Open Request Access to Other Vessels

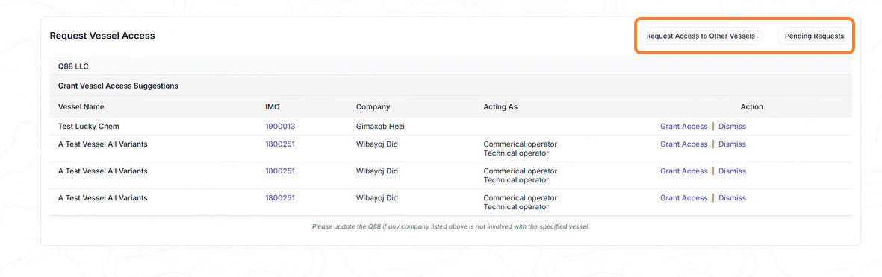(x=701, y=36)
